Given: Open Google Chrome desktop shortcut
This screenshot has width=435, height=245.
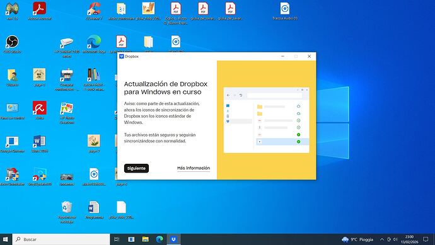Looking at the screenshot, I should pos(12,144).
